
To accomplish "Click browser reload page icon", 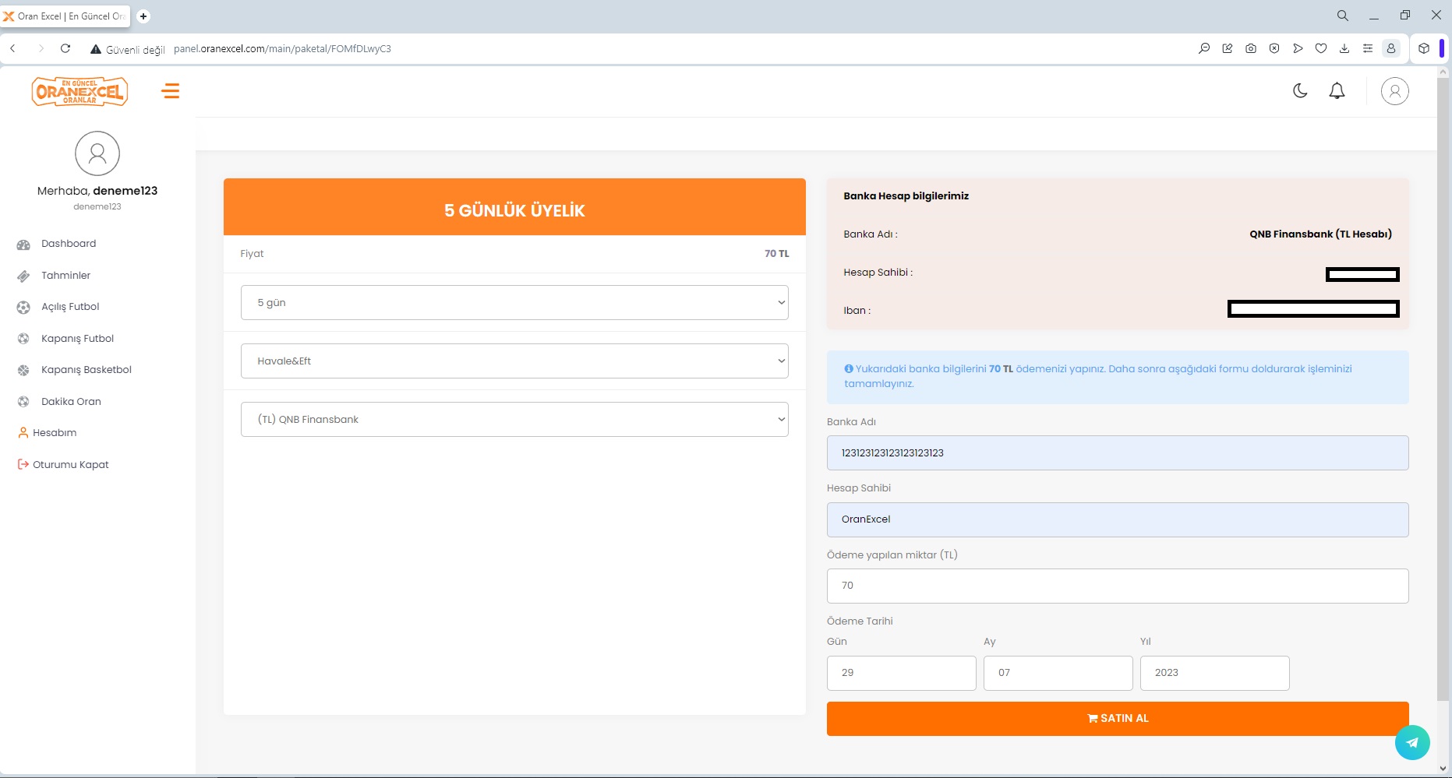I will click(x=65, y=48).
